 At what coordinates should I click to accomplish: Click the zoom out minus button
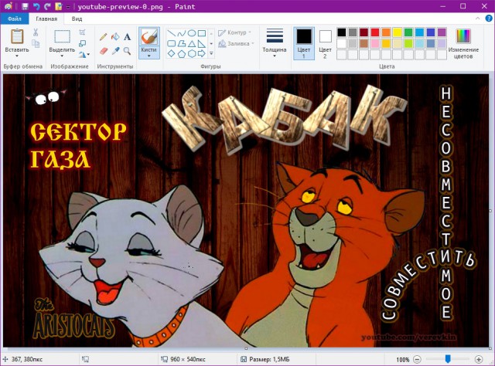coord(417,359)
